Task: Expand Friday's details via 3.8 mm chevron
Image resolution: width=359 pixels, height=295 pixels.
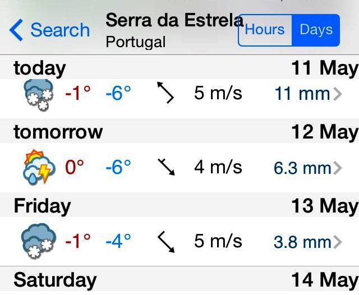Action: tap(338, 242)
